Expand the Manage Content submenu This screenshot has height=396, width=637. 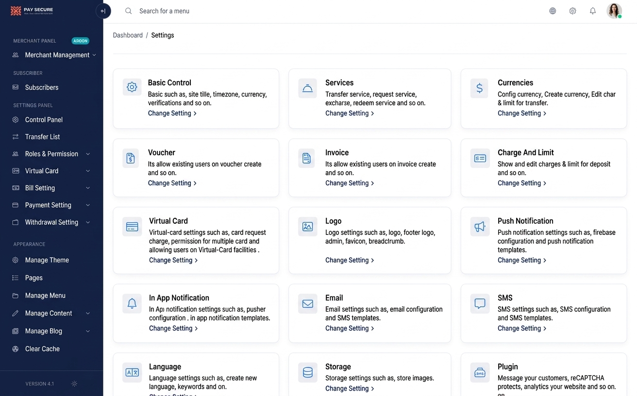click(51, 313)
